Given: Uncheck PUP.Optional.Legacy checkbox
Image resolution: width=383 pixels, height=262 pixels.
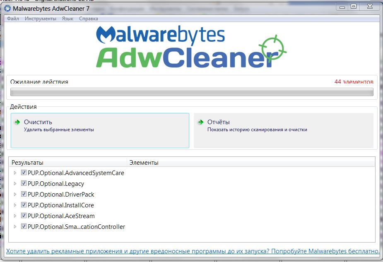Looking at the screenshot, I should click(24, 183).
